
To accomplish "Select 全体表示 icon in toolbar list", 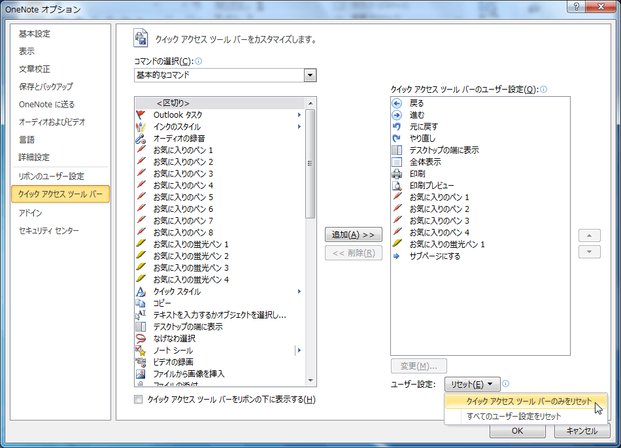I will pos(397,162).
